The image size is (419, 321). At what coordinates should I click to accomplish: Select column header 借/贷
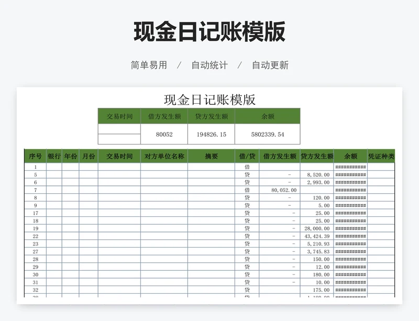pos(247,156)
